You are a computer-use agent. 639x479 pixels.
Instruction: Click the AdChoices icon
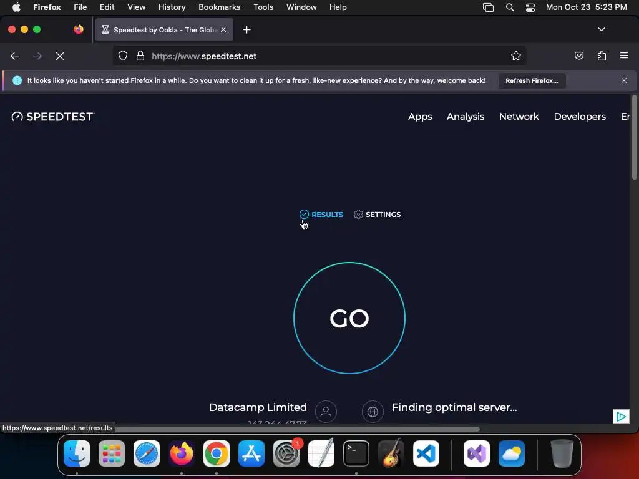coord(621,416)
